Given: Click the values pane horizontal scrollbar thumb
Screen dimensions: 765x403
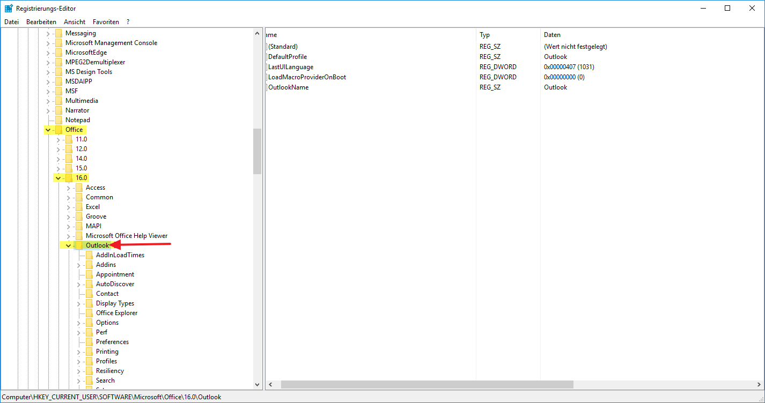Looking at the screenshot, I should click(x=427, y=385).
